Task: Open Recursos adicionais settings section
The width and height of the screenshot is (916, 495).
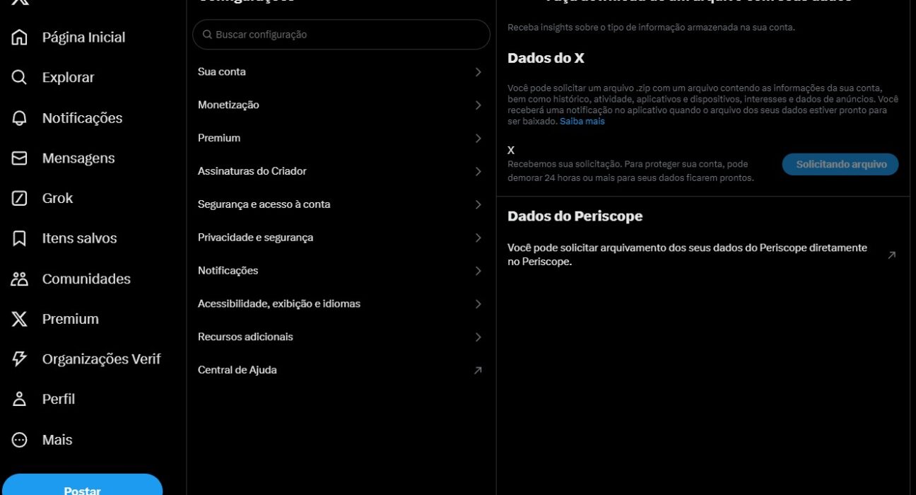Action: click(x=245, y=337)
